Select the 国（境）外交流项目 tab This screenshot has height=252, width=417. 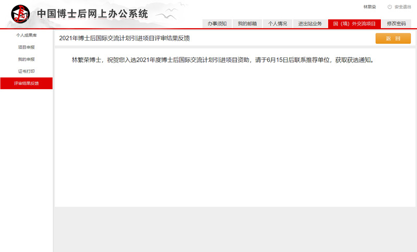point(354,23)
